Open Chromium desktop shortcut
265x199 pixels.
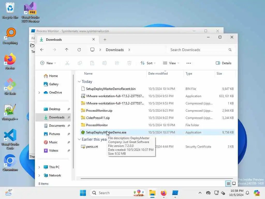(x=10, y=163)
